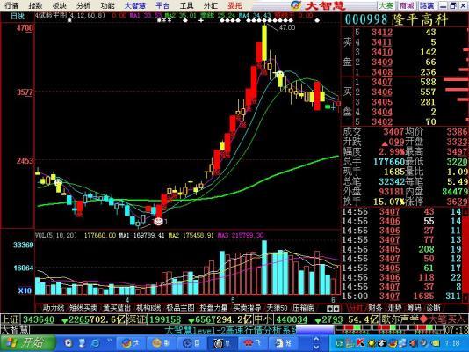Switch to the 筹码 info tab
469x352 pixels.
click(414, 308)
